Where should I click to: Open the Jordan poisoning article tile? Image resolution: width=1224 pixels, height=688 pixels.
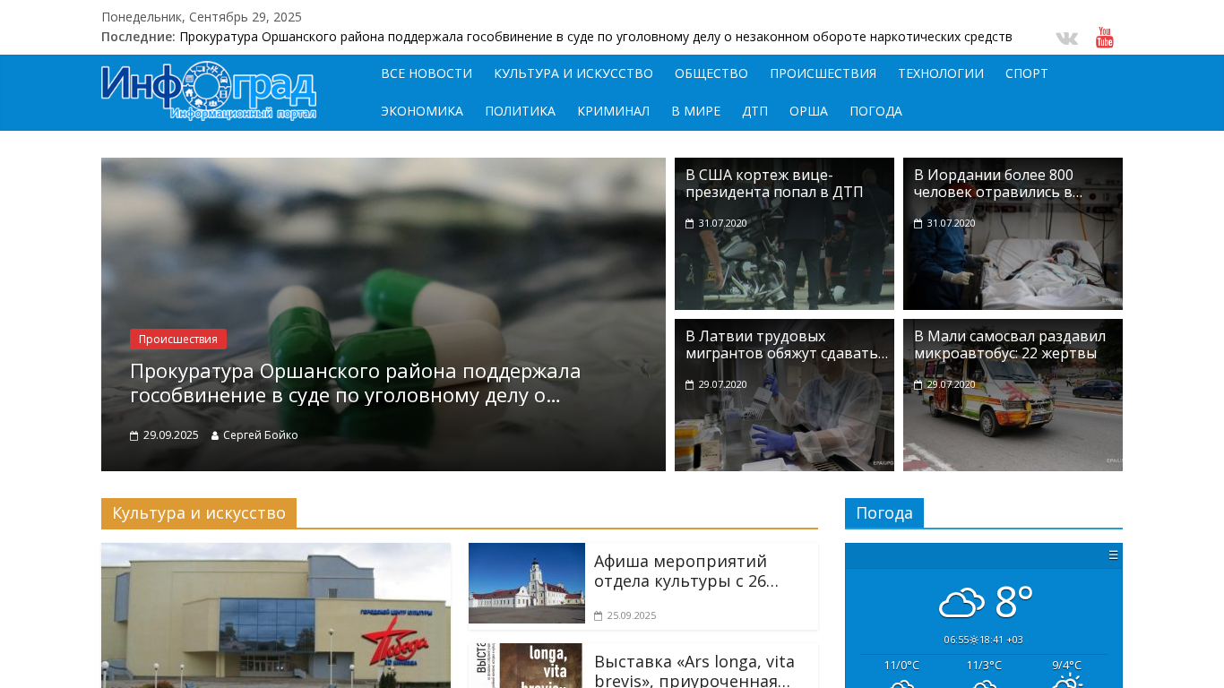[x=997, y=184]
